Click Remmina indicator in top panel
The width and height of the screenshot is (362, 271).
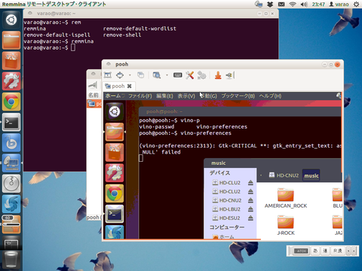pos(259,5)
